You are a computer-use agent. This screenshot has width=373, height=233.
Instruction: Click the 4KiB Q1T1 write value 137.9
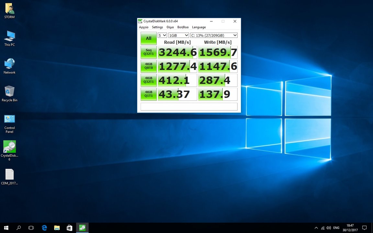click(218, 94)
